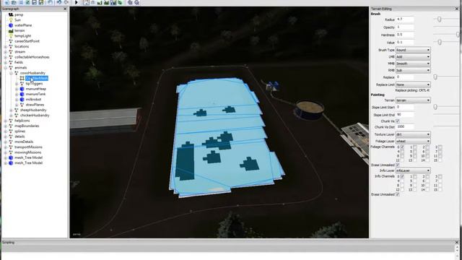Click the camera icon beside persp
Screen dimensions: 462x260
pyautogui.click(x=11, y=14)
